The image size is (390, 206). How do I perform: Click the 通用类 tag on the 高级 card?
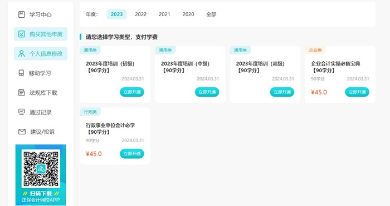click(x=240, y=50)
